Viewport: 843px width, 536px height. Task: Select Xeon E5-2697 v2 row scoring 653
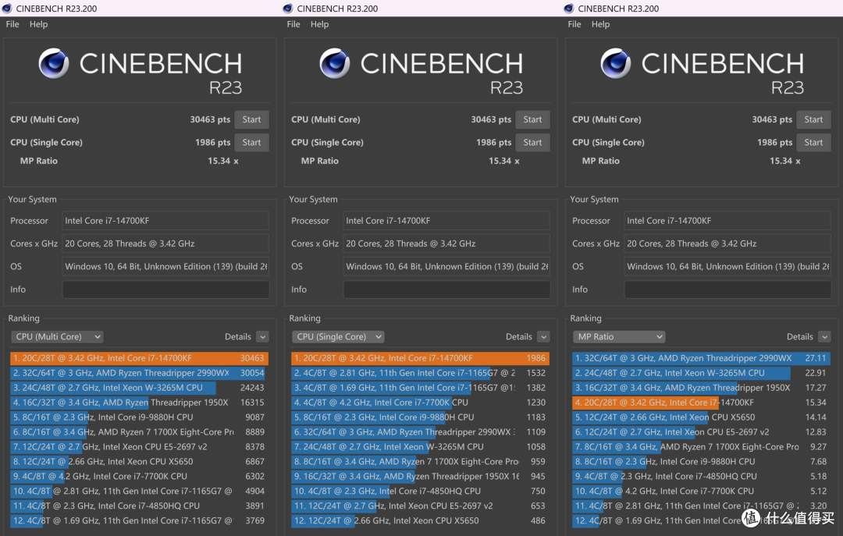point(421,506)
